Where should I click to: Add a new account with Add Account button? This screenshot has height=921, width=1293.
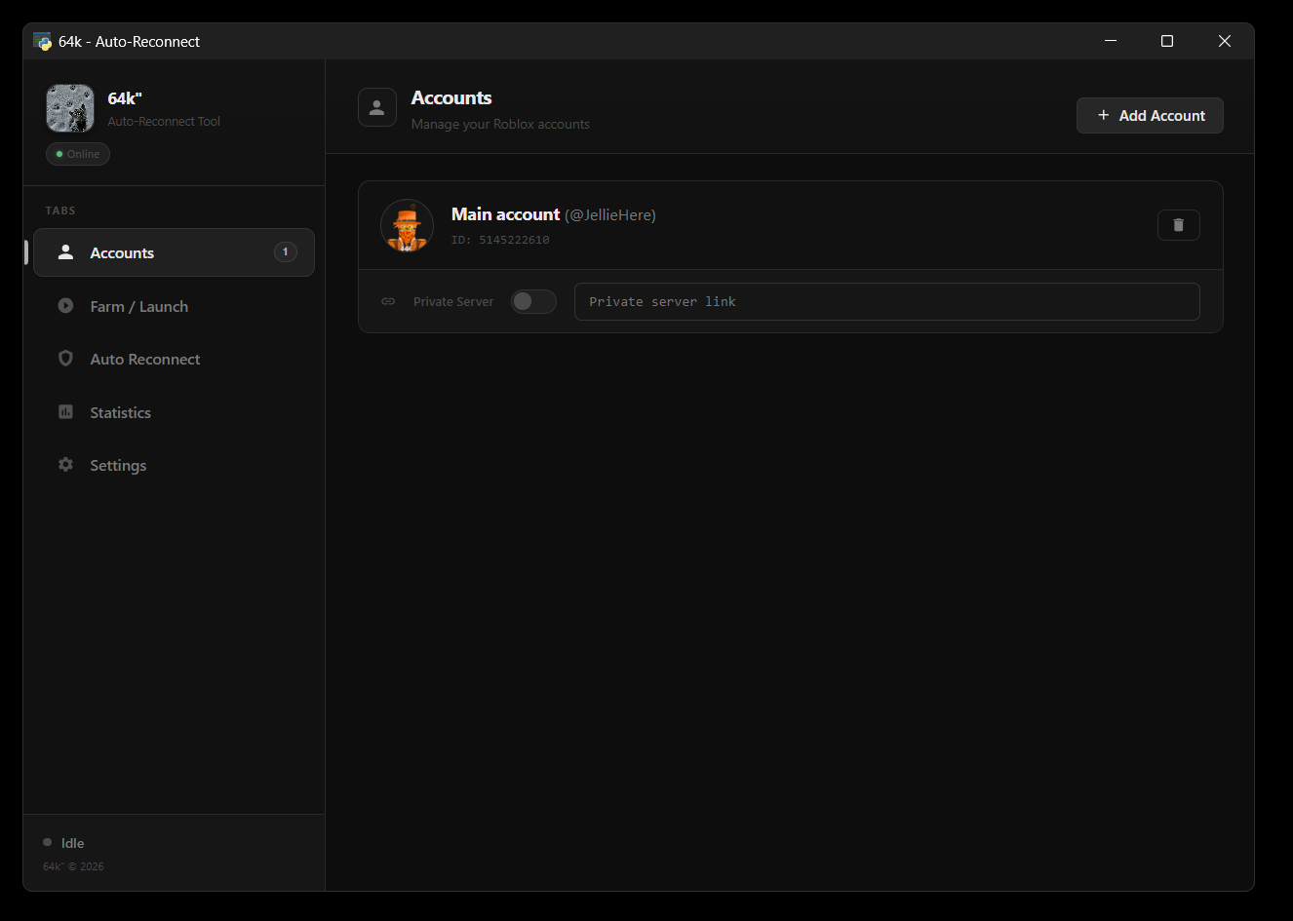(1150, 115)
